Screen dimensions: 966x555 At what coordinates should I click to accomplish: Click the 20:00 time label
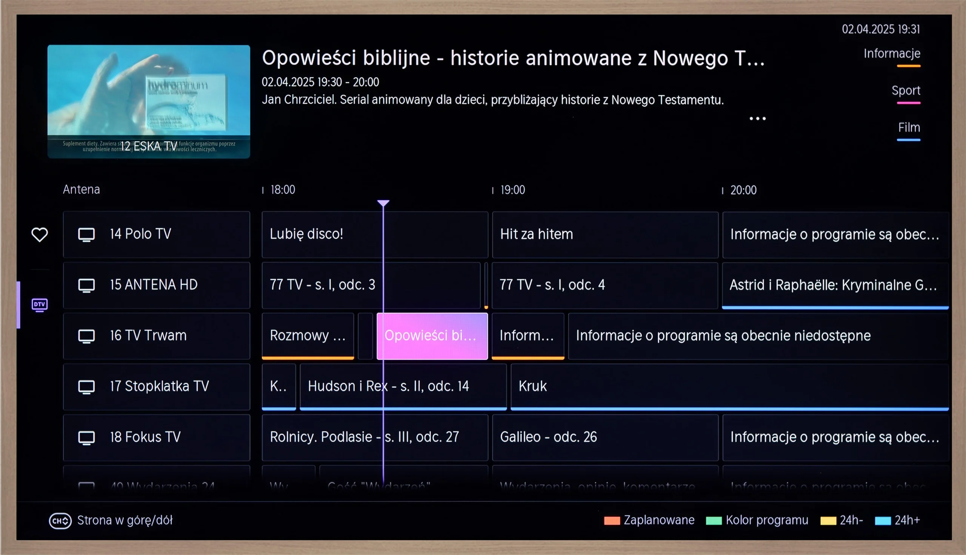(x=743, y=190)
